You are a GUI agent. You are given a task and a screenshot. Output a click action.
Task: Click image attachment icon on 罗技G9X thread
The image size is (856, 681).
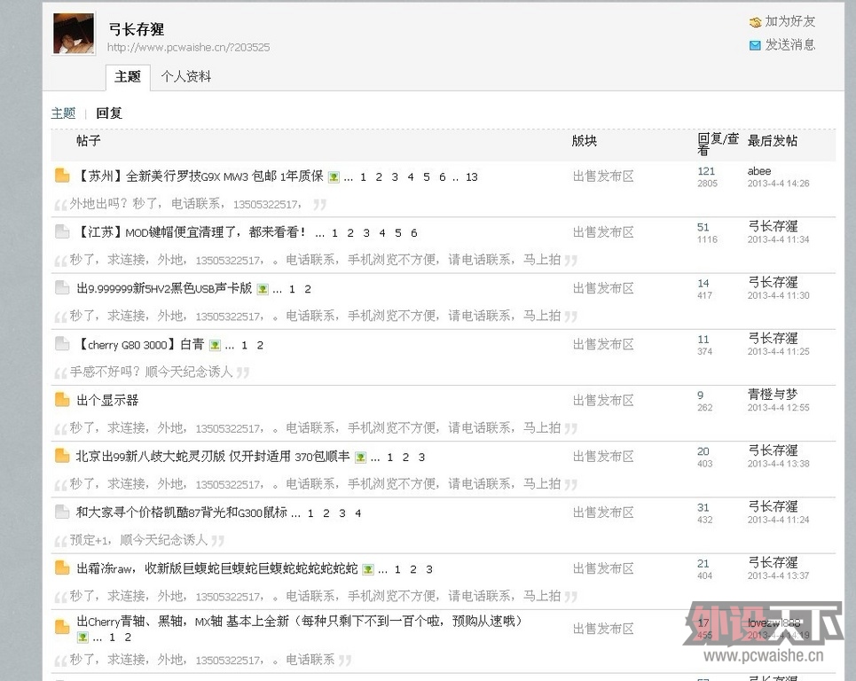334,177
